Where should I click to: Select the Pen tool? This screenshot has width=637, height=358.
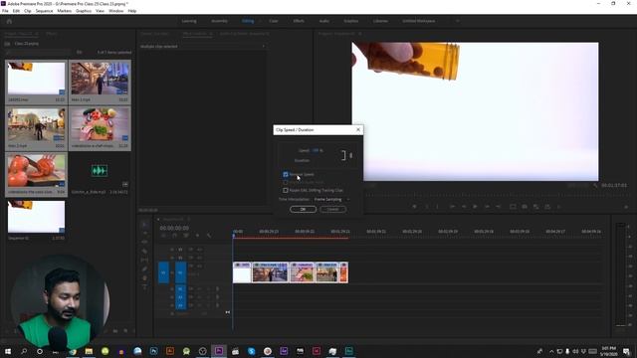click(144, 268)
